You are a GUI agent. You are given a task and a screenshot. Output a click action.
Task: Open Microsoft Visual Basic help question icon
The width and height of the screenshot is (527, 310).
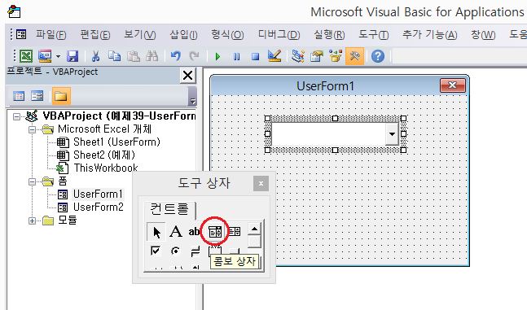(378, 56)
